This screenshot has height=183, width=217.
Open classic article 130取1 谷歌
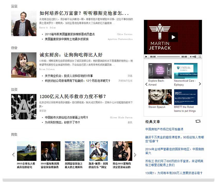click(174, 173)
